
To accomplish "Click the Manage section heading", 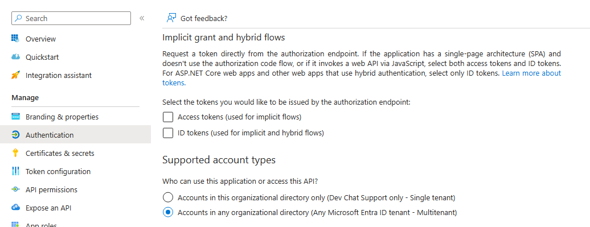I will (x=25, y=98).
